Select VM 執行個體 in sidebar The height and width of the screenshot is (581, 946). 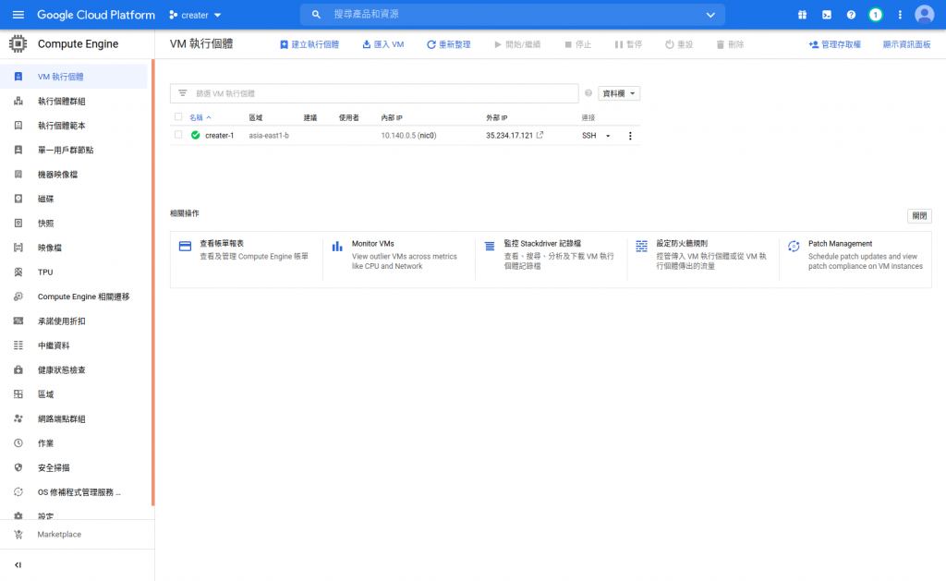74,77
